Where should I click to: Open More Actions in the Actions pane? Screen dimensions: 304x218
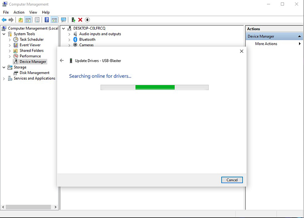[x=266, y=44]
